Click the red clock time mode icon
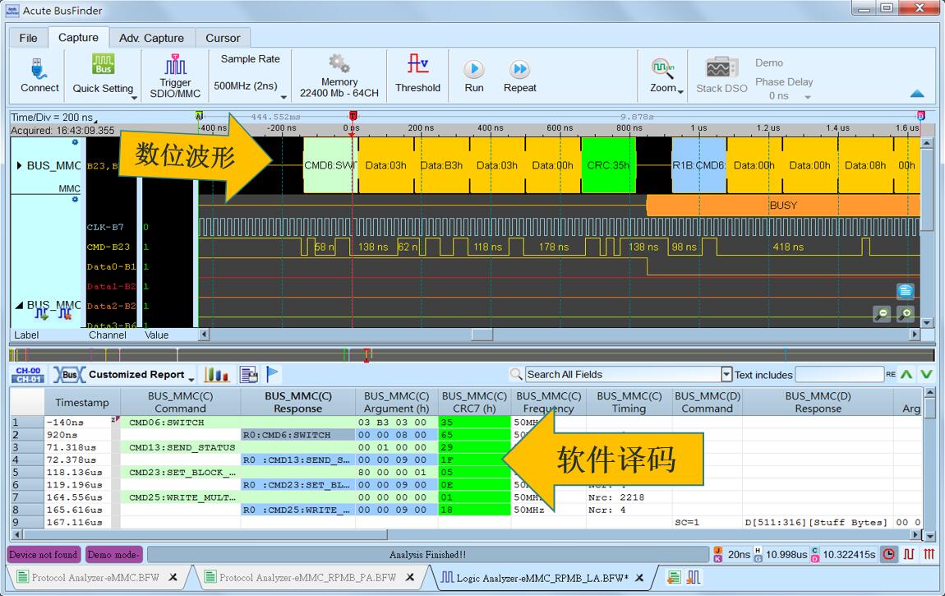 point(889,554)
